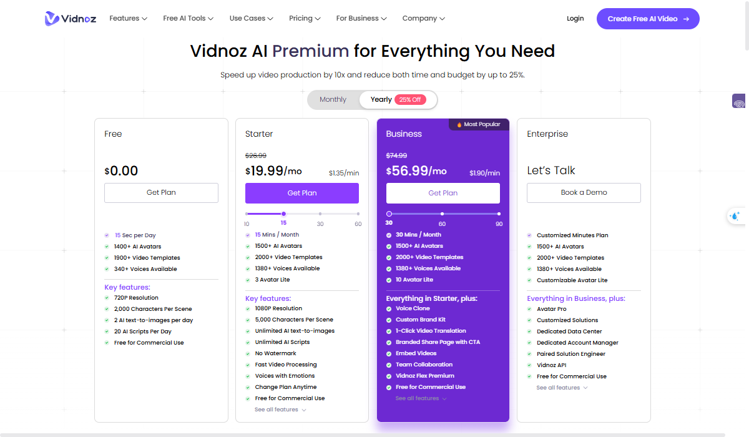
Task: Click the Login link
Action: (575, 19)
